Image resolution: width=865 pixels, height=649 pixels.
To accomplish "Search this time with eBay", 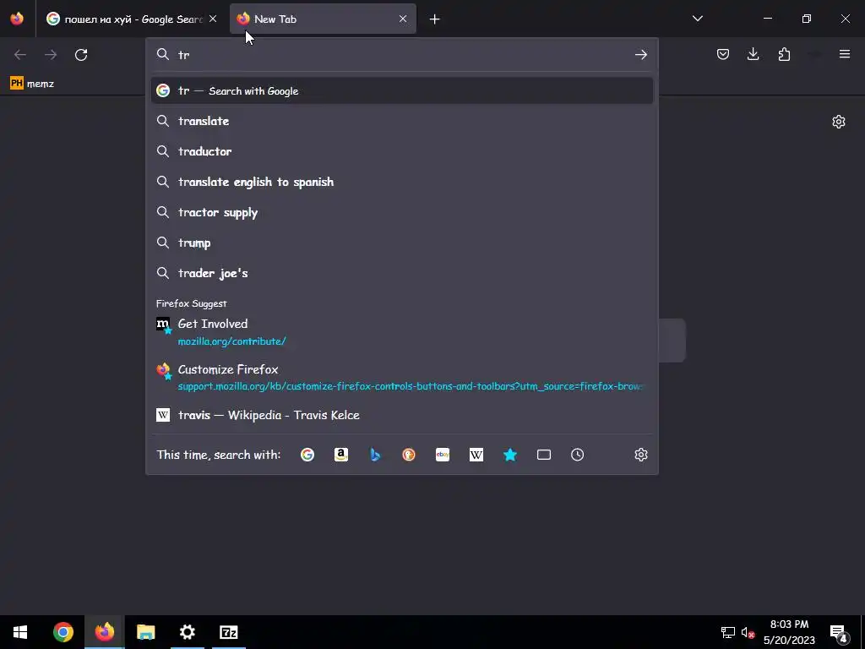I will 443,455.
